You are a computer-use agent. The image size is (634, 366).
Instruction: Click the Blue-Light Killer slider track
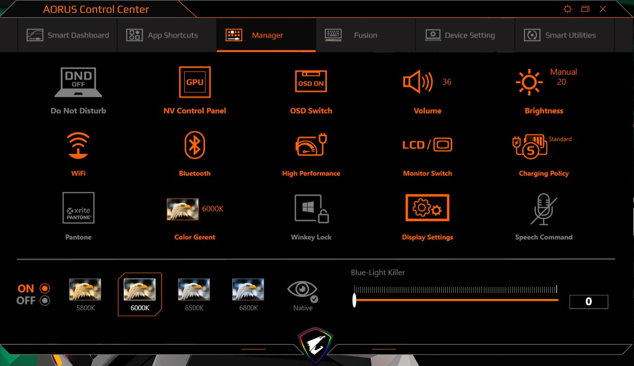pyautogui.click(x=456, y=300)
